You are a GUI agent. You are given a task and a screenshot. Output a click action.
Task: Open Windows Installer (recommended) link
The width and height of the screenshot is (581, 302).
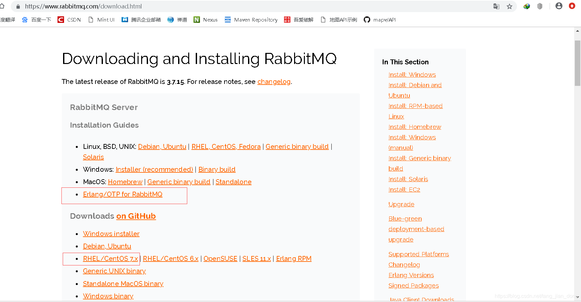(154, 169)
